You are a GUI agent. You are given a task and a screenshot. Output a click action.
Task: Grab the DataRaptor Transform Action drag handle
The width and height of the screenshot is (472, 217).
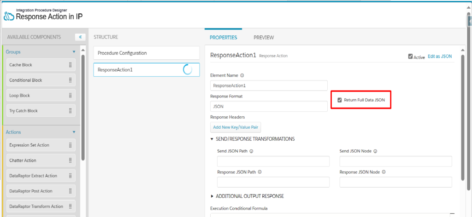click(70, 206)
